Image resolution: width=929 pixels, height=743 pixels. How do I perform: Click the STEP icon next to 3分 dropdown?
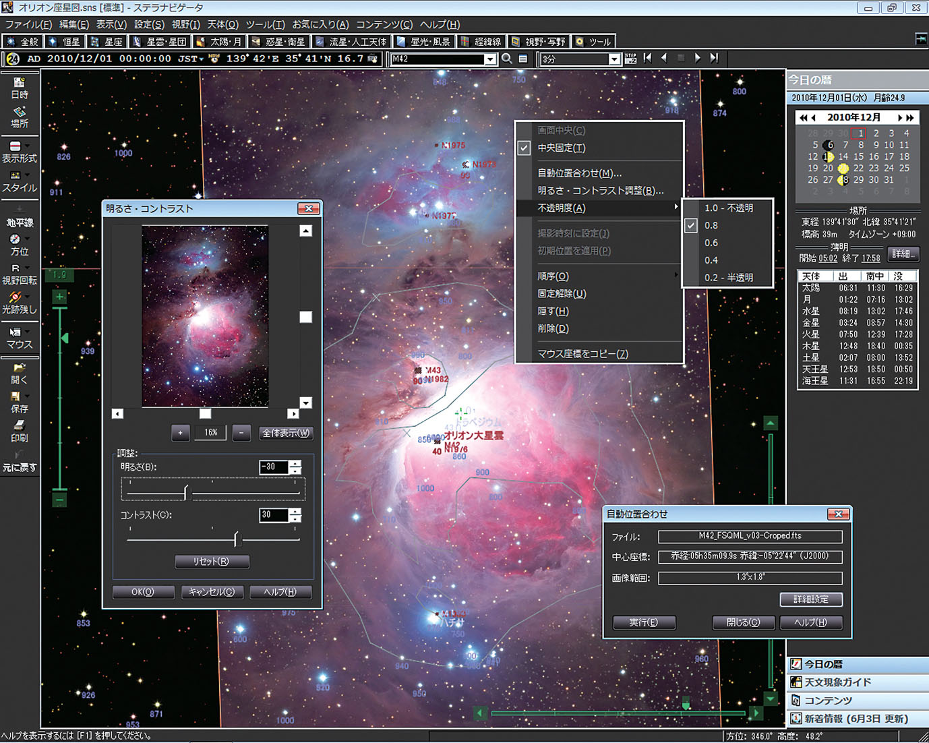pyautogui.click(x=631, y=59)
